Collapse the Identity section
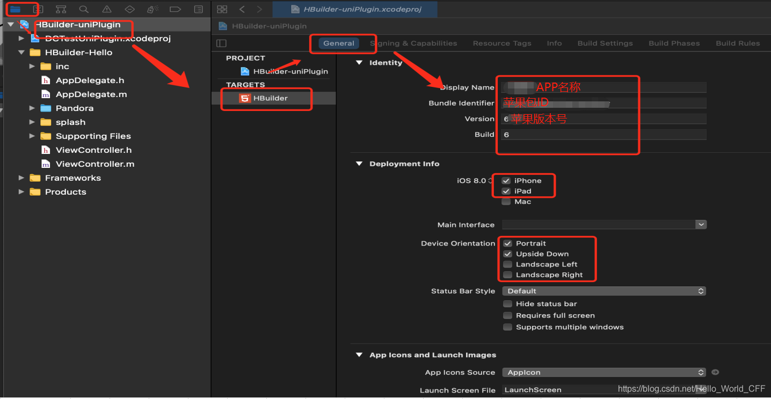771x399 pixels. tap(359, 63)
